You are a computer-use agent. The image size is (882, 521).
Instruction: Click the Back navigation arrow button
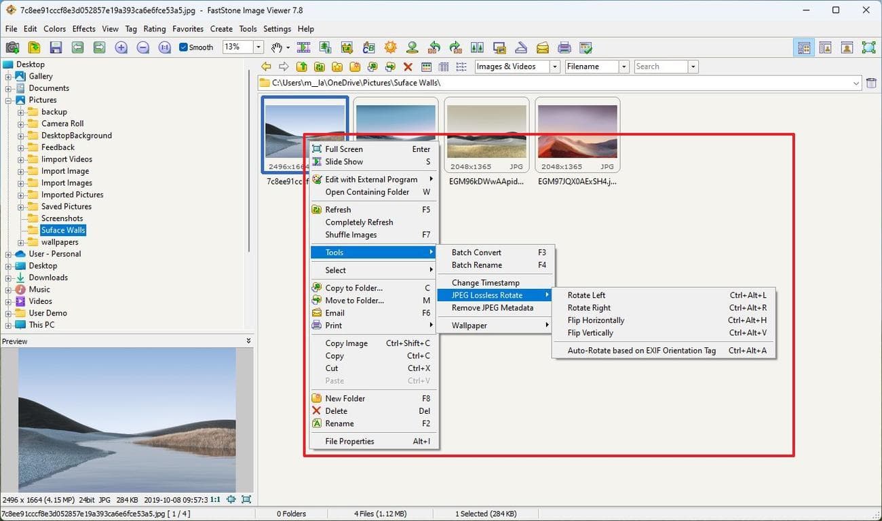click(266, 66)
